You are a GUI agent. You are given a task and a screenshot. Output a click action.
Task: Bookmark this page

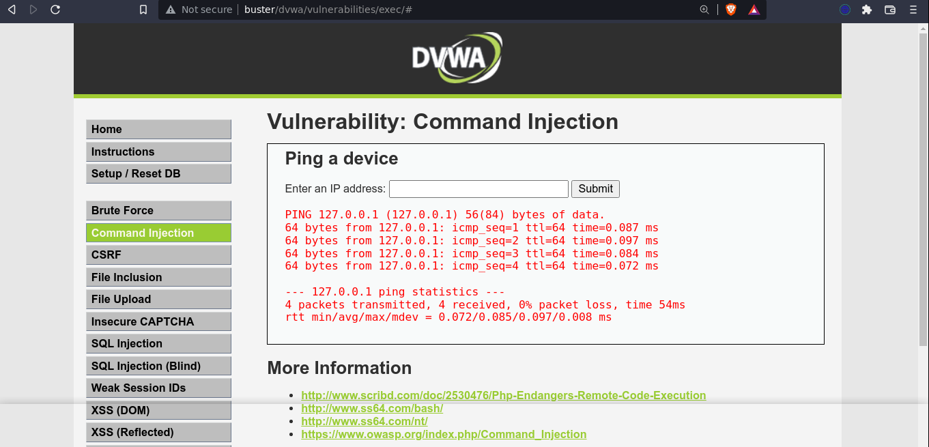(x=143, y=10)
